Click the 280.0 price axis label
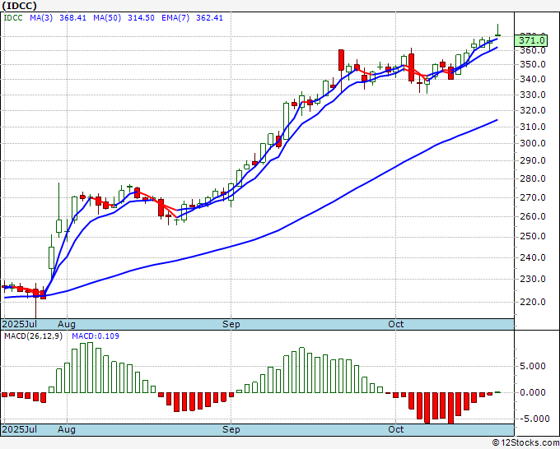Screen dimensions: 560x449 [532, 178]
